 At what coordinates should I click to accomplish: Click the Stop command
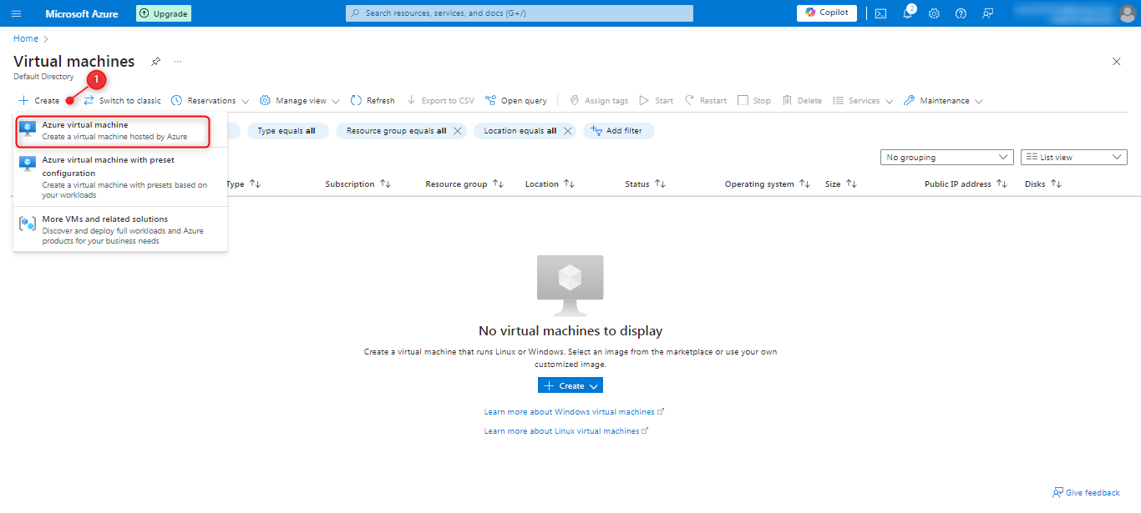point(754,100)
